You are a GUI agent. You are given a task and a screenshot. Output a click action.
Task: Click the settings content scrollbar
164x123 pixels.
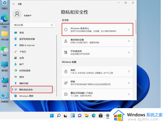coord(136,27)
